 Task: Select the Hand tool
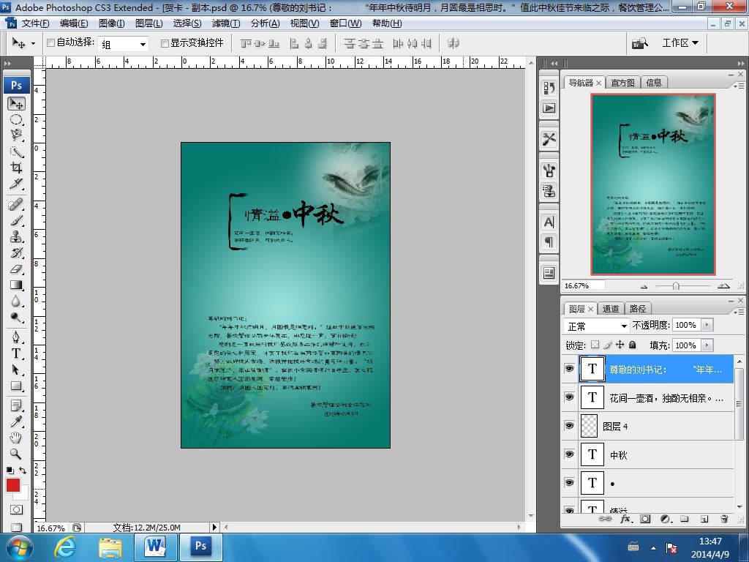point(16,438)
